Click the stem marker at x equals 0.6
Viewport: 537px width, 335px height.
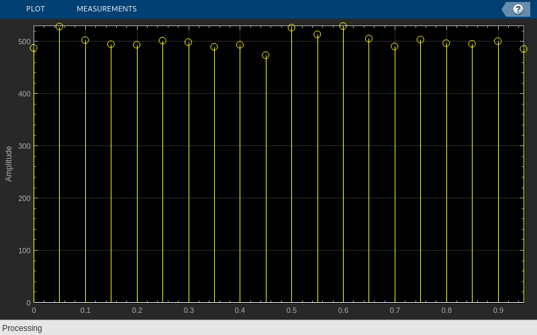point(343,26)
